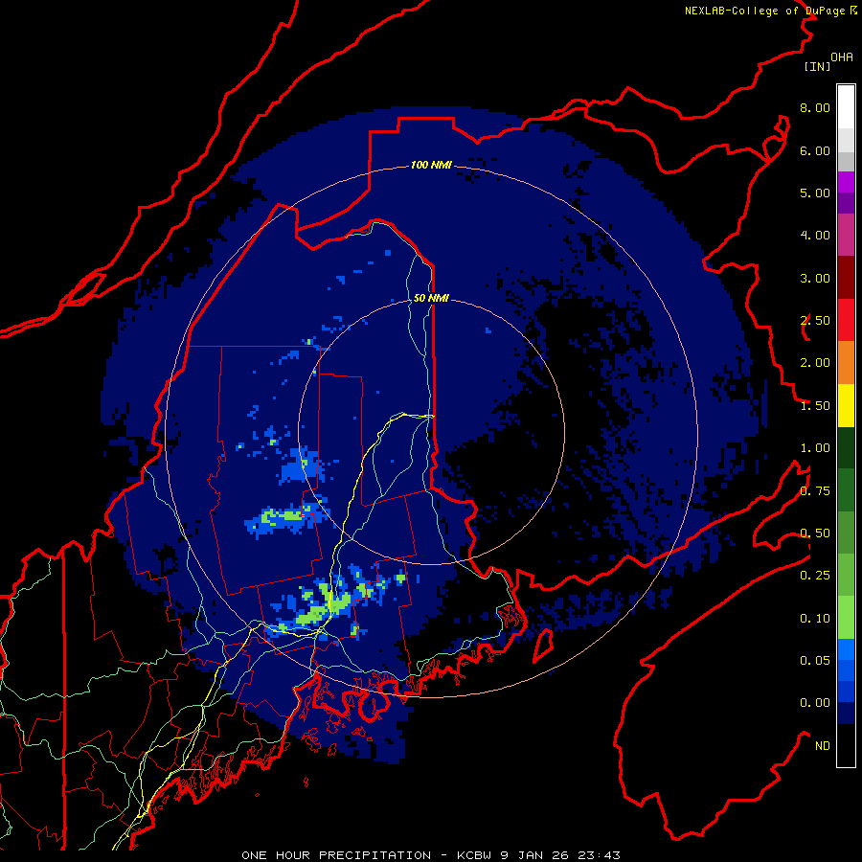The image size is (862, 862).
Task: Click the 5.00 legend value
Action: tap(815, 193)
